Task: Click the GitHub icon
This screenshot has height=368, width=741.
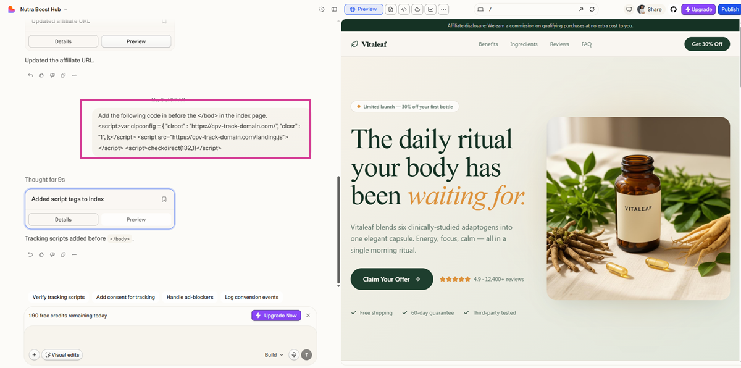Action: [x=674, y=9]
